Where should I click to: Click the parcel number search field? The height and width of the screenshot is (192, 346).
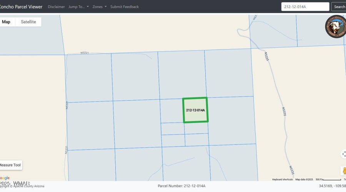(305, 7)
